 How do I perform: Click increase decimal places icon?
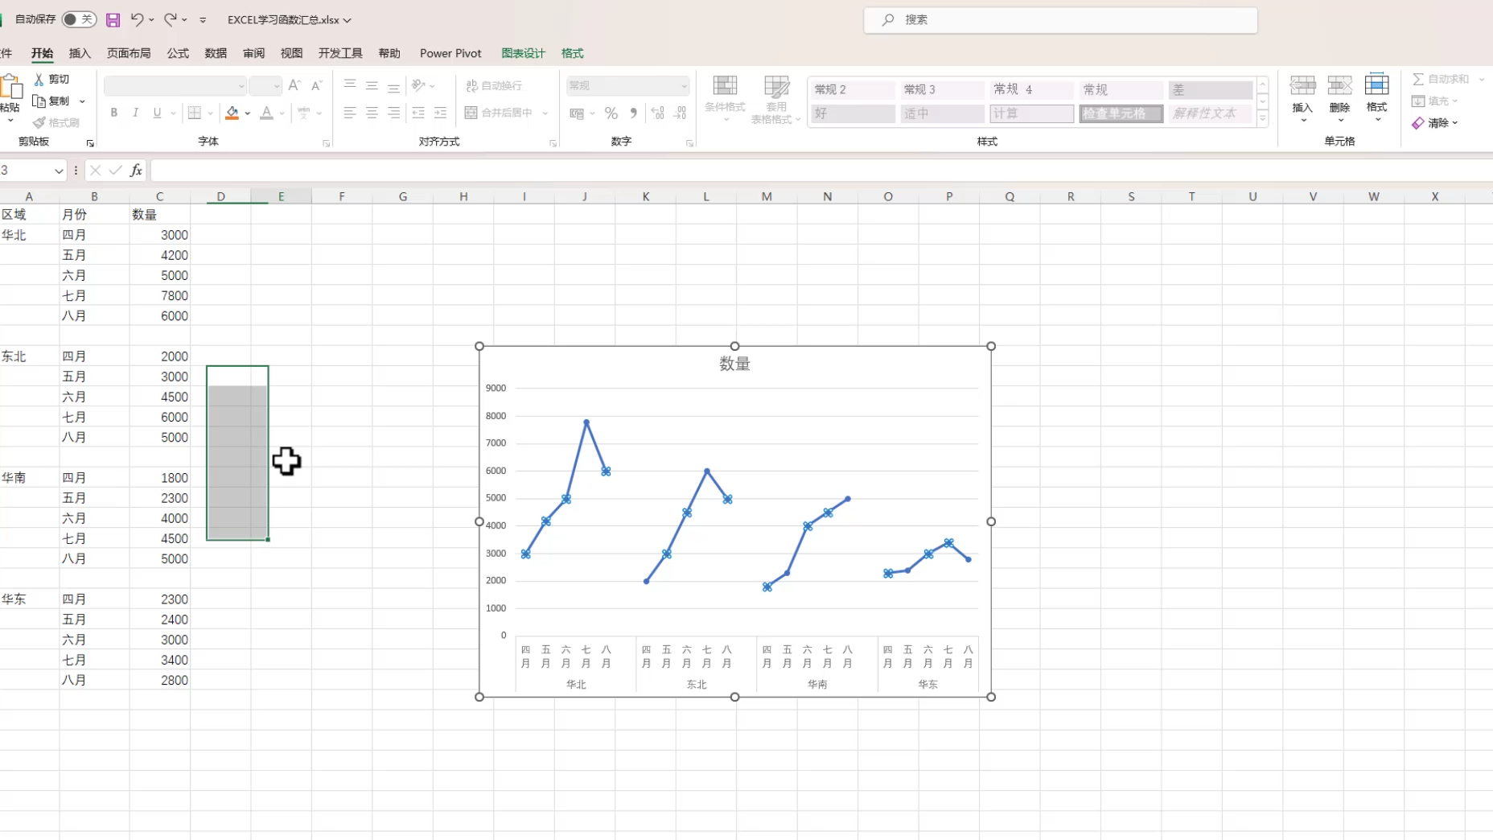(x=658, y=113)
